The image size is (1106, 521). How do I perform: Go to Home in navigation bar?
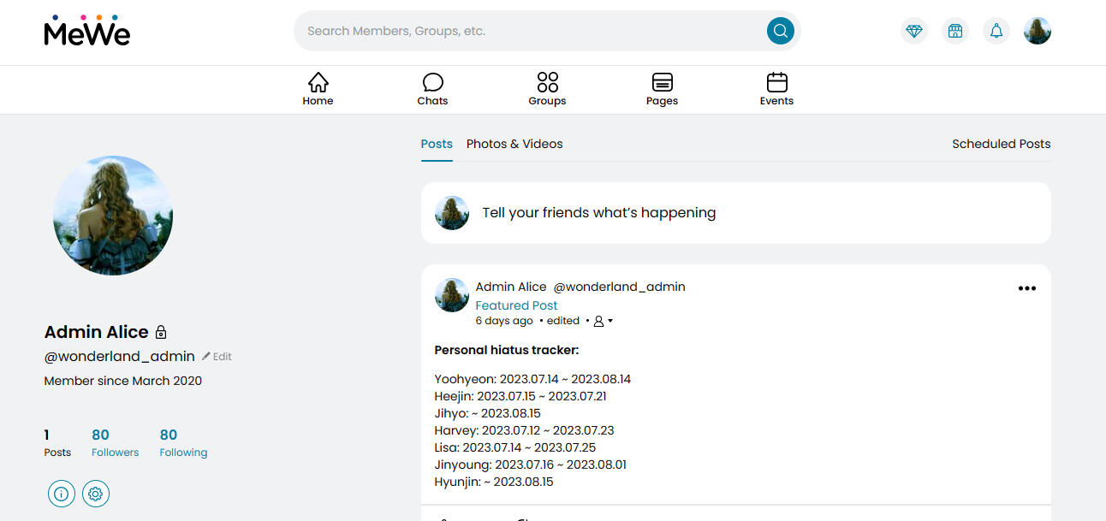[318, 89]
